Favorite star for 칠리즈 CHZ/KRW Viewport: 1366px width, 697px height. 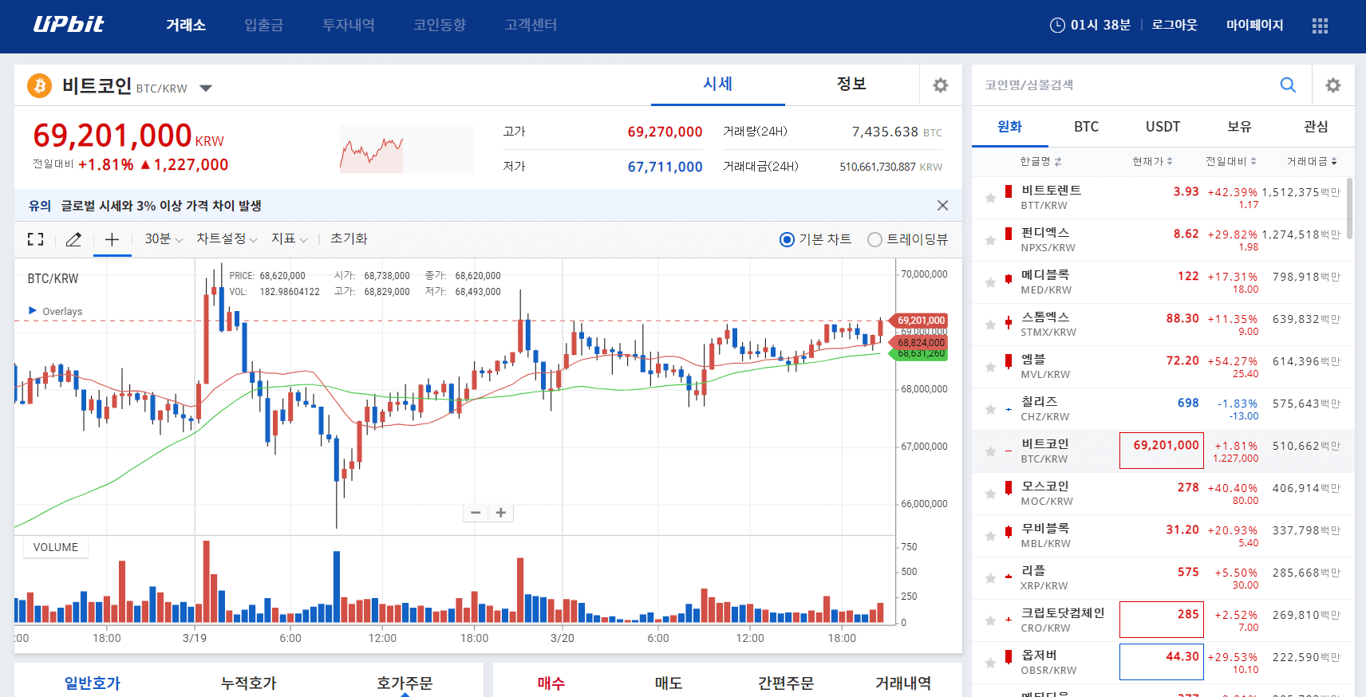click(990, 409)
